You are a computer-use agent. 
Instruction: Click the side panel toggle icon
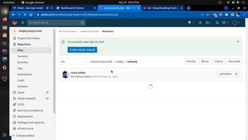click(232, 15)
